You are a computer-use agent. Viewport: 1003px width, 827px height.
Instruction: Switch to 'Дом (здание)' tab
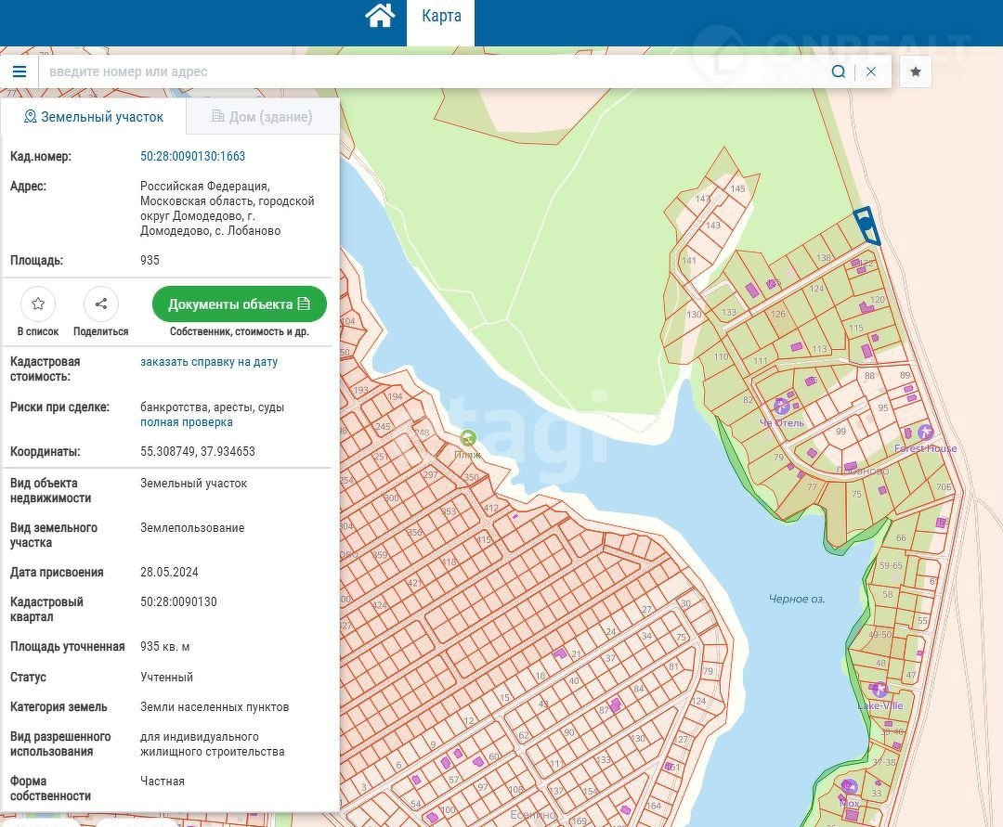(262, 117)
